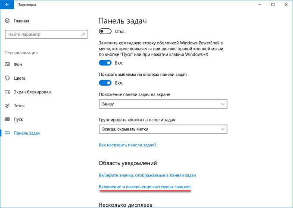Click the Экран блокировки monitor icon
The image size is (293, 208).
coord(7,92)
